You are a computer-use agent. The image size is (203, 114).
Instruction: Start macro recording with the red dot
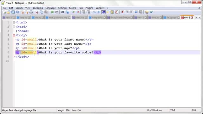pyautogui.click(x=122, y=12)
